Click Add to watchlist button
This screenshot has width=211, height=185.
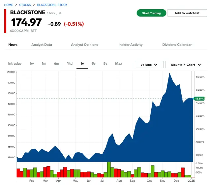[187, 13]
